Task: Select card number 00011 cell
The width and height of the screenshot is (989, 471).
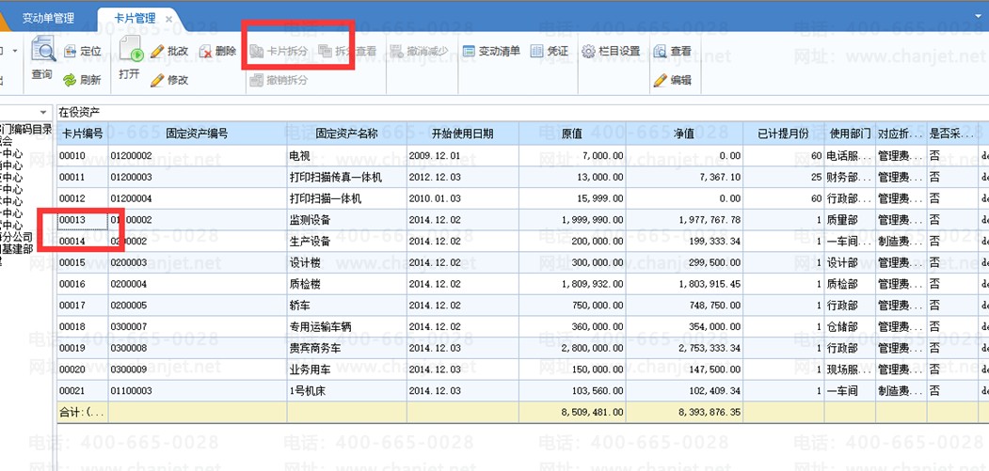Action: click(x=83, y=177)
